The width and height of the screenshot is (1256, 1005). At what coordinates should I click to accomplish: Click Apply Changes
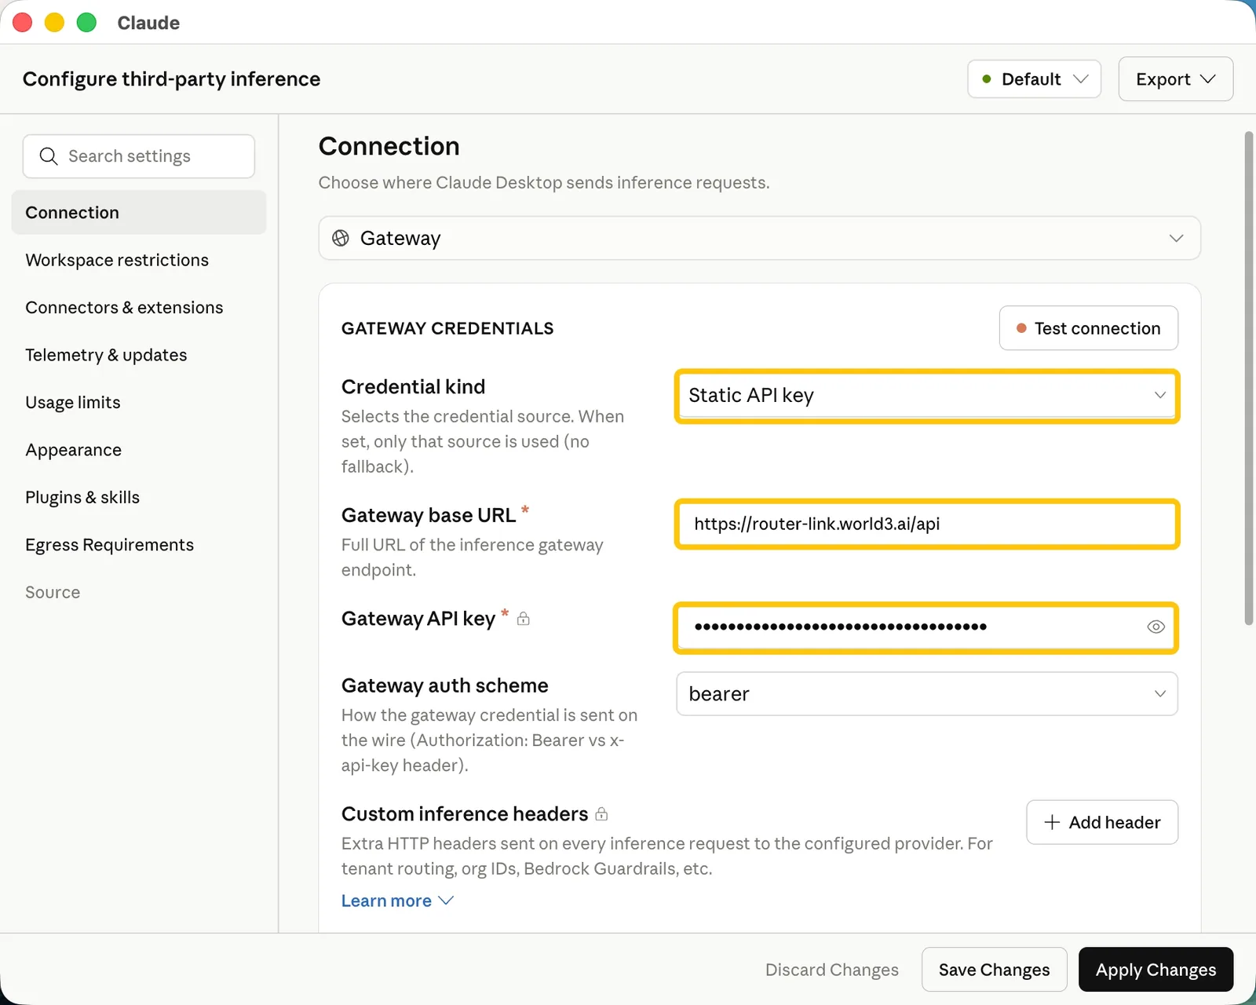point(1156,970)
